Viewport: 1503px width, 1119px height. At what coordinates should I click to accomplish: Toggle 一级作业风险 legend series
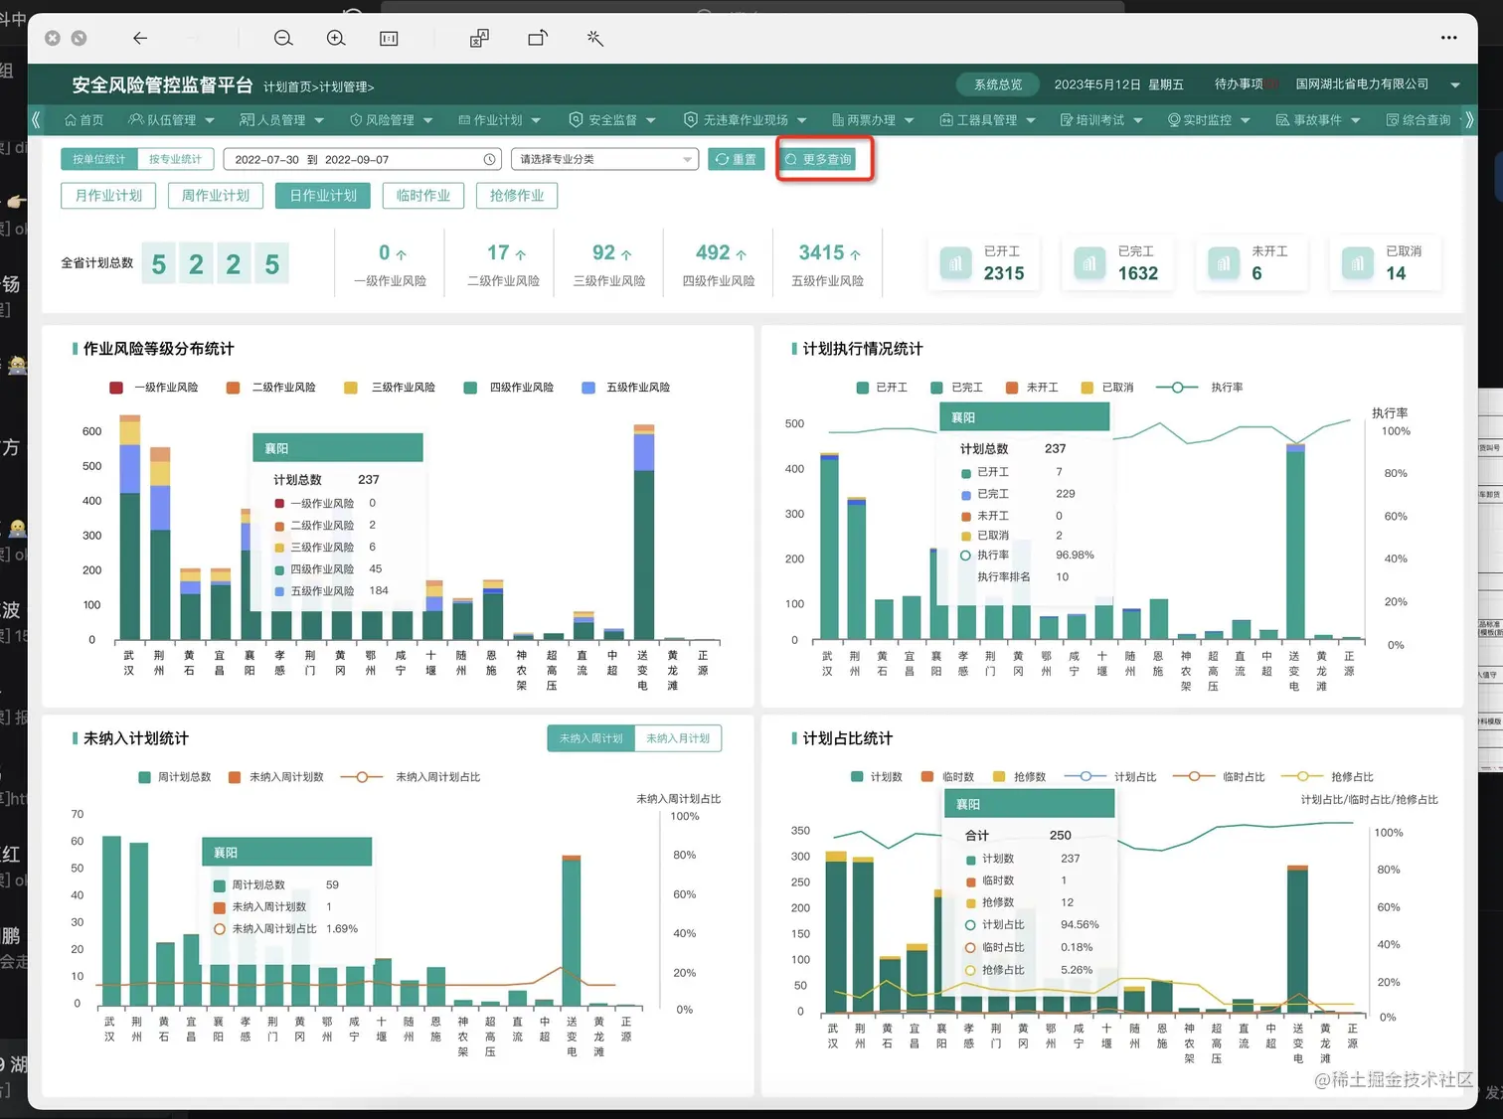click(154, 388)
